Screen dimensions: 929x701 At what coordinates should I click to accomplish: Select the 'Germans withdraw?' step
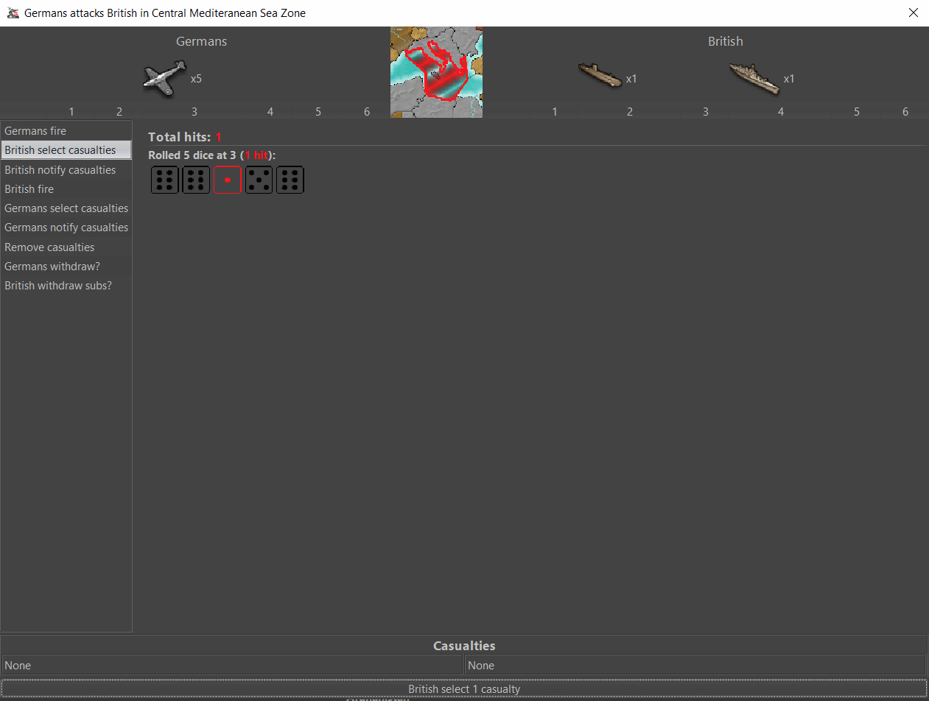point(52,267)
